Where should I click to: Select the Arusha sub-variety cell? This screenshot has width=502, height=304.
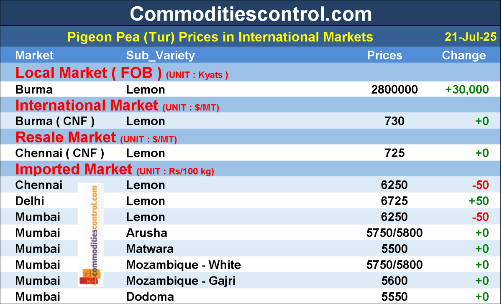[146, 233]
